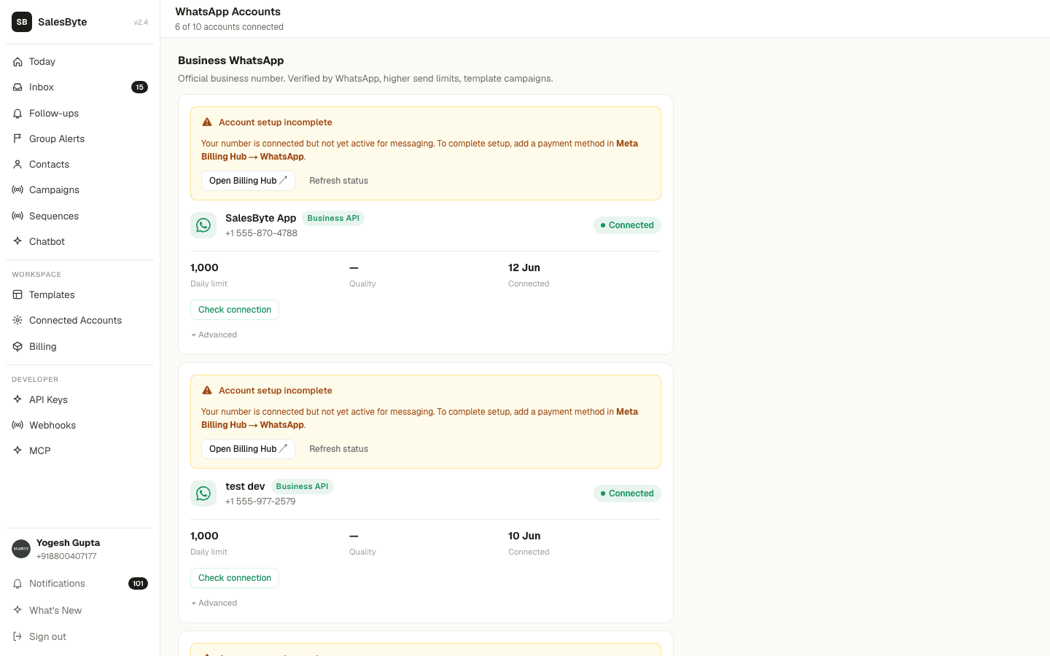
Task: Click phone number +1 555-977-2579
Action: pyautogui.click(x=260, y=501)
